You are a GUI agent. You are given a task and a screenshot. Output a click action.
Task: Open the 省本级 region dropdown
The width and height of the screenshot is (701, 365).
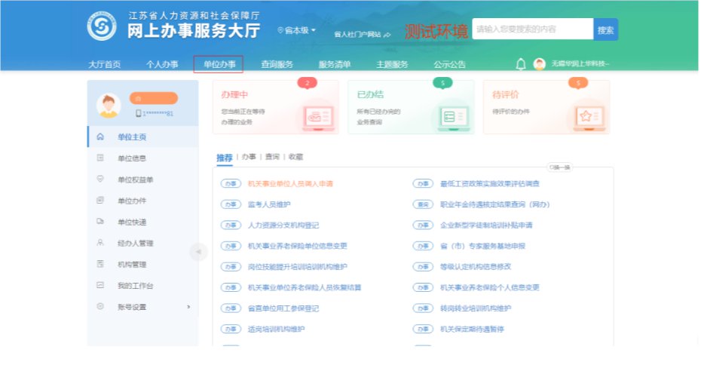[298, 31]
